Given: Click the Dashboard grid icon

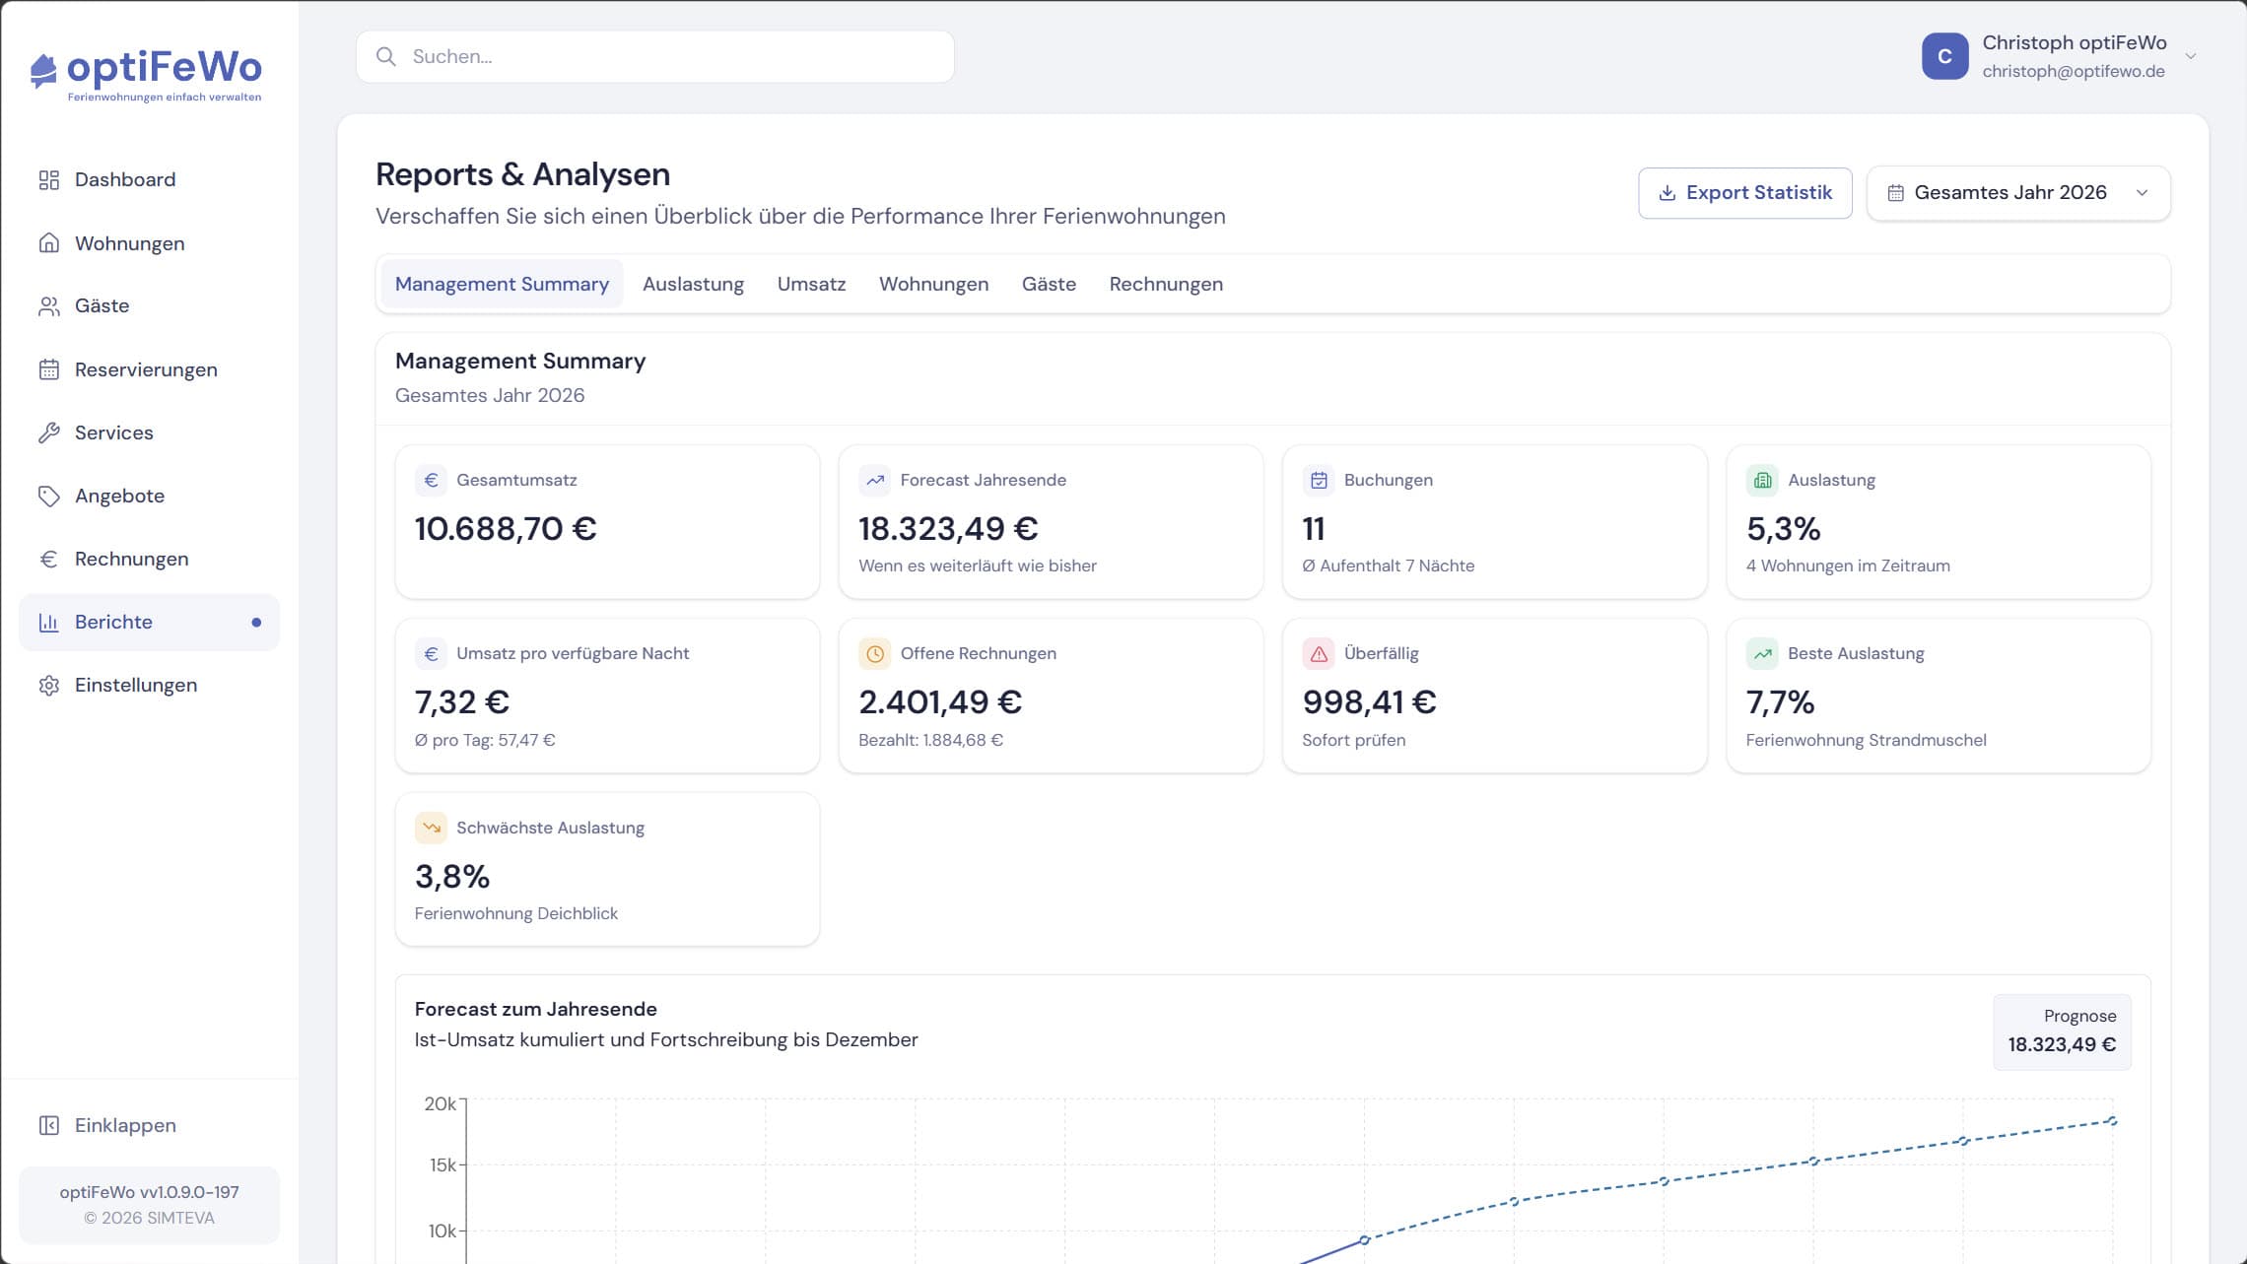Looking at the screenshot, I should 49,179.
